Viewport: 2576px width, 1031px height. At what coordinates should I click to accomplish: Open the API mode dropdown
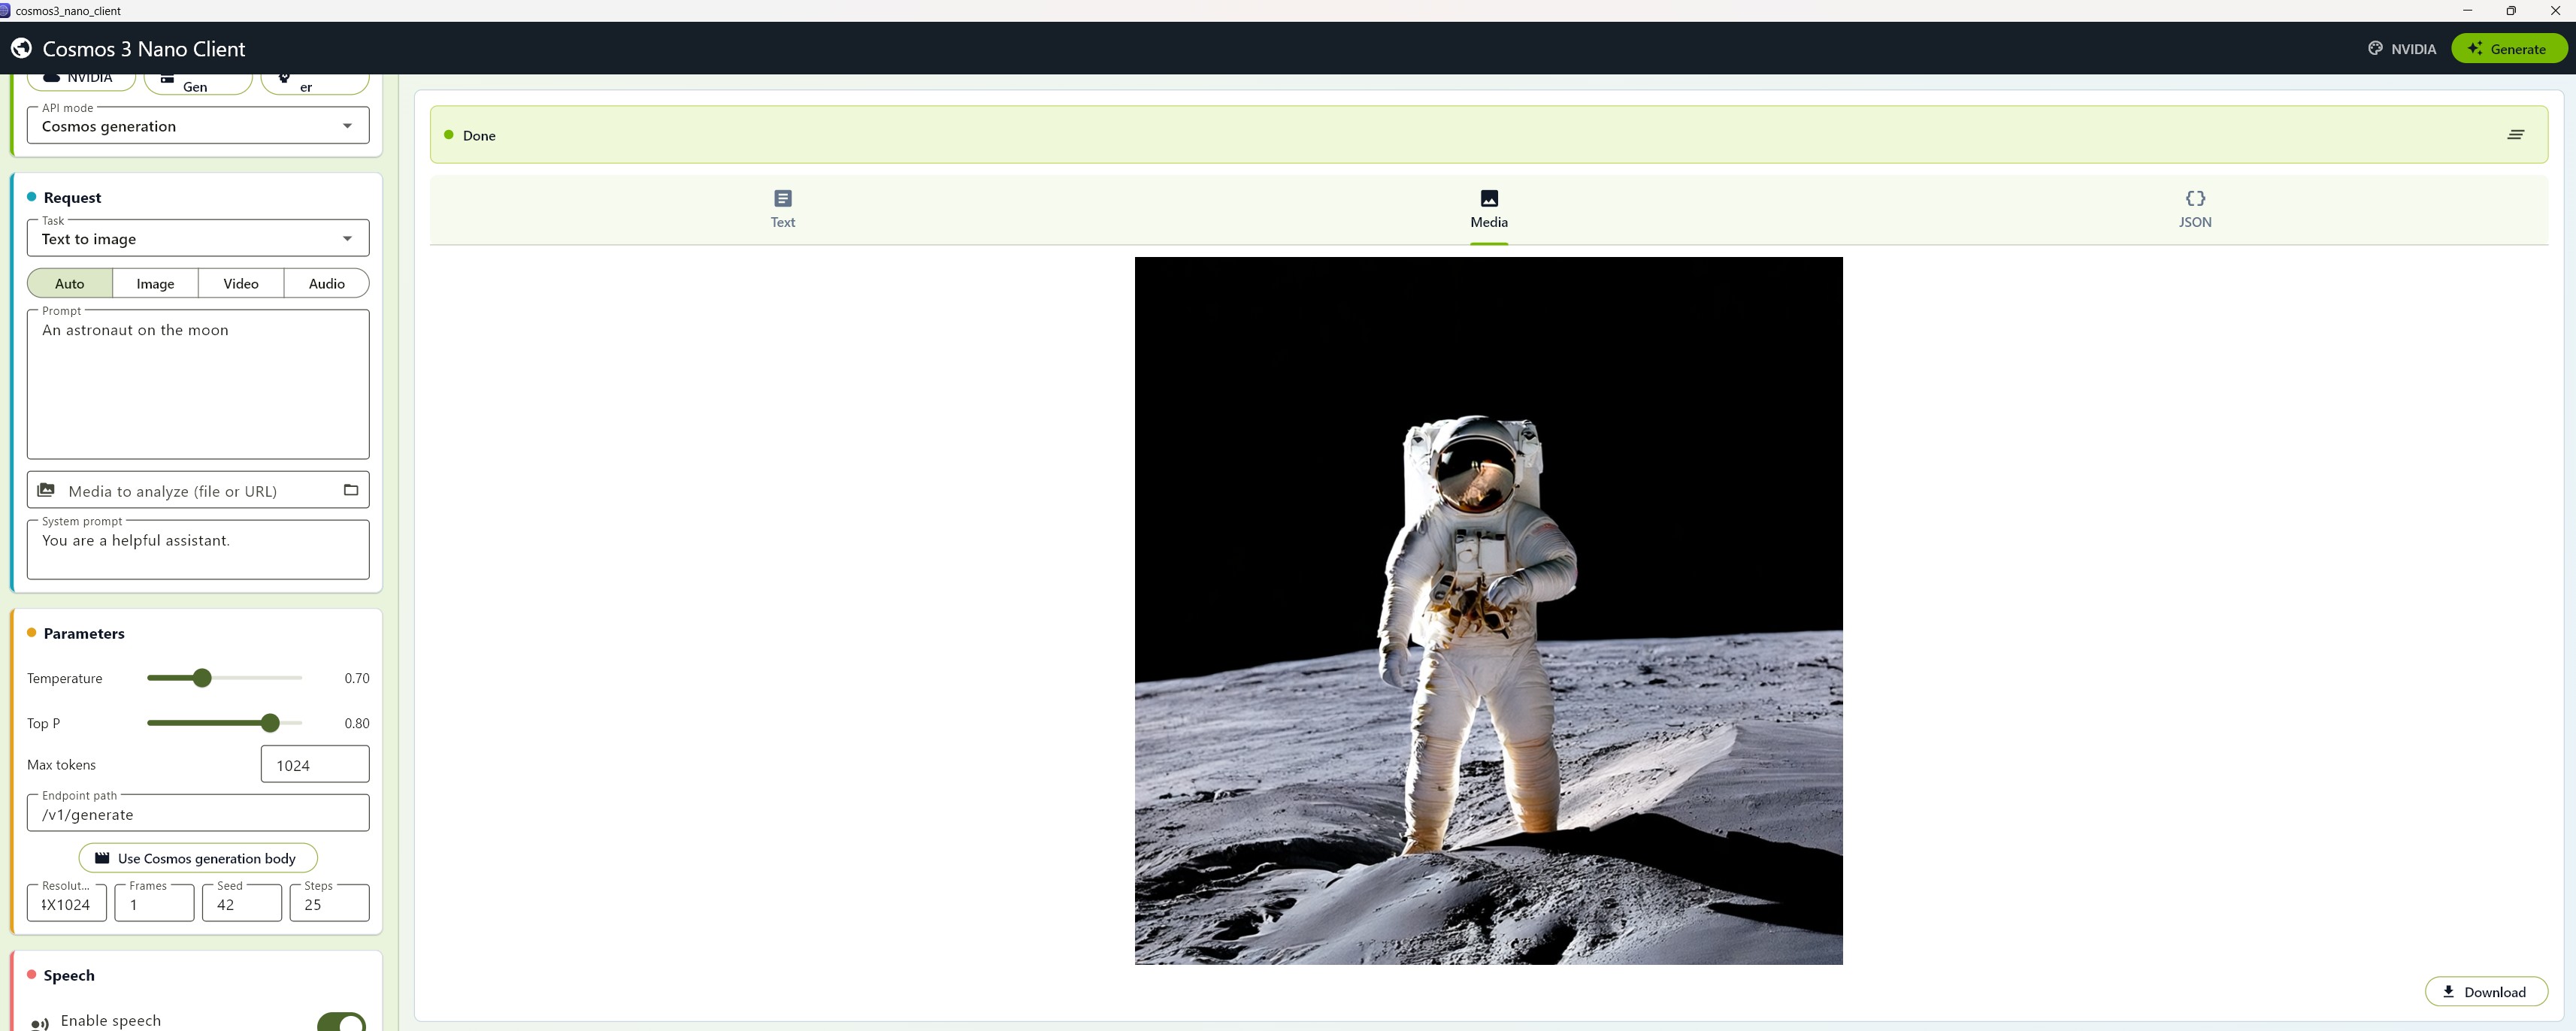(198, 126)
